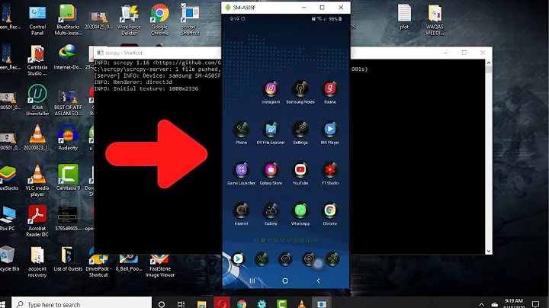This screenshot has width=549, height=308.
Task: Open DV File Explorer app
Action: pos(271,129)
